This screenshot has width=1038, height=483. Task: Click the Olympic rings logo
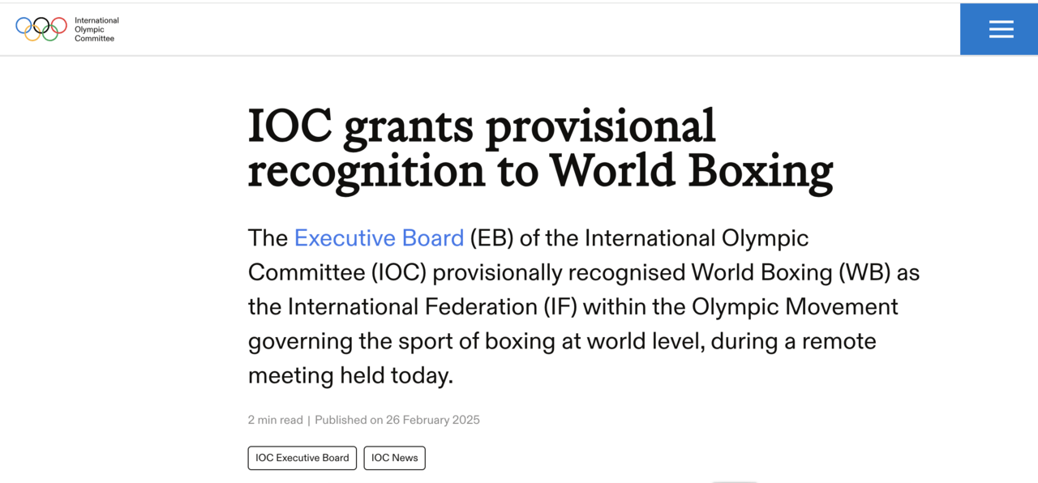(x=41, y=29)
